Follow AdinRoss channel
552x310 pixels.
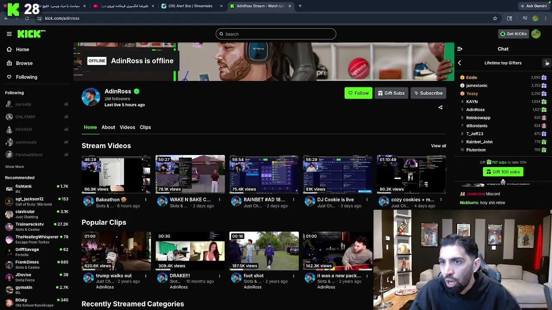click(358, 93)
